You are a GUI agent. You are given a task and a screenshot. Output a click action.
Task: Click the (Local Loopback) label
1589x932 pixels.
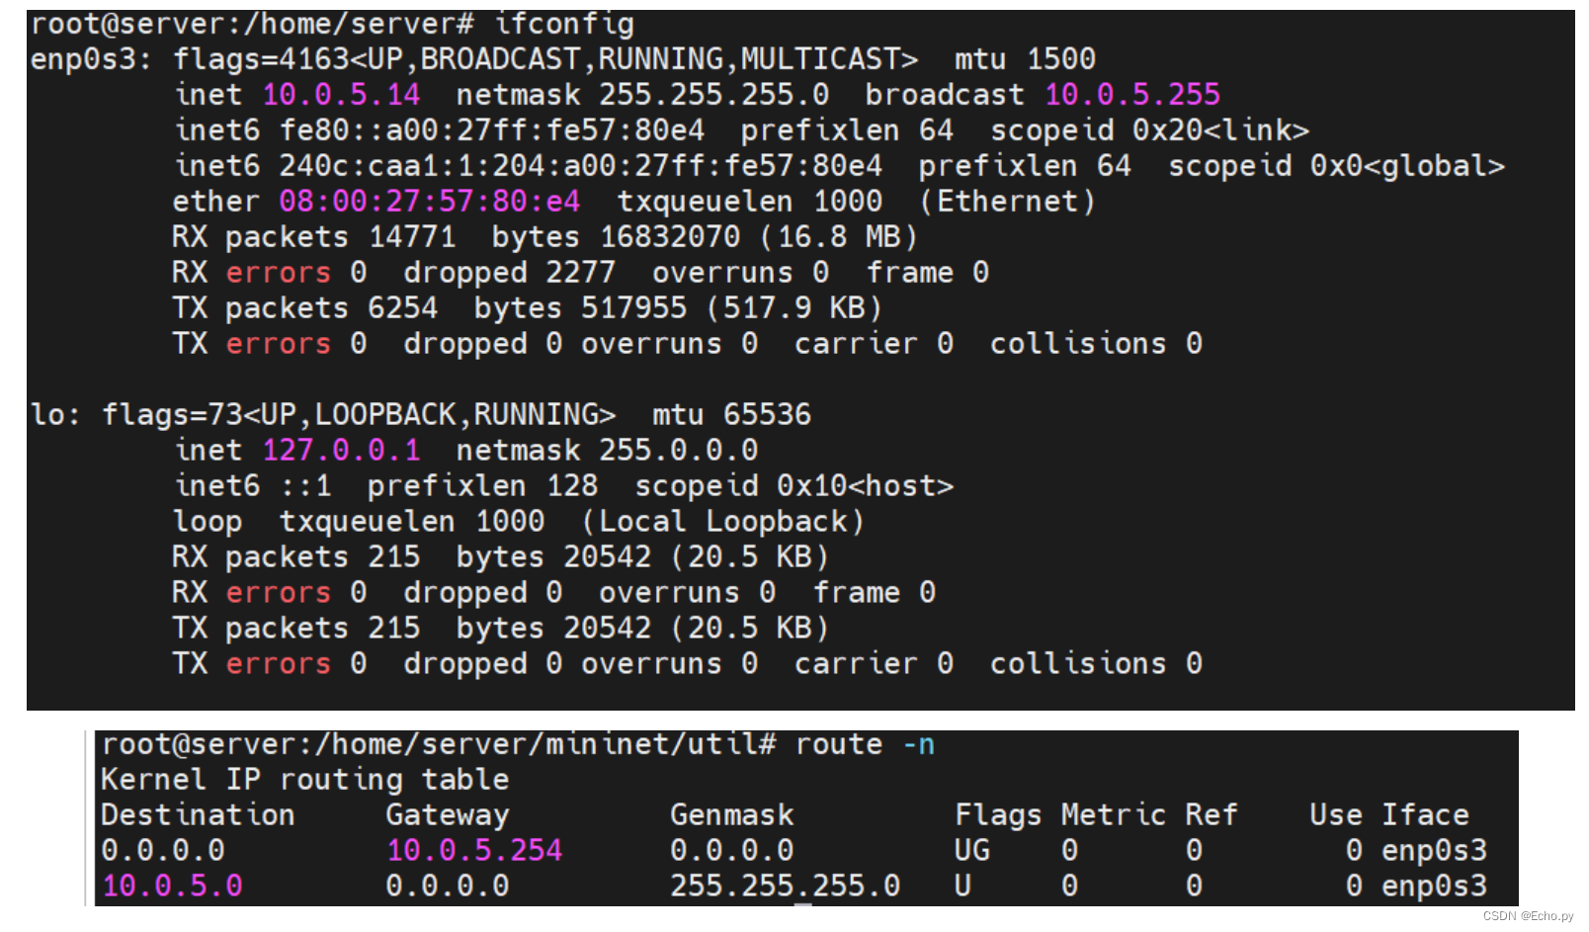pyautogui.click(x=723, y=522)
